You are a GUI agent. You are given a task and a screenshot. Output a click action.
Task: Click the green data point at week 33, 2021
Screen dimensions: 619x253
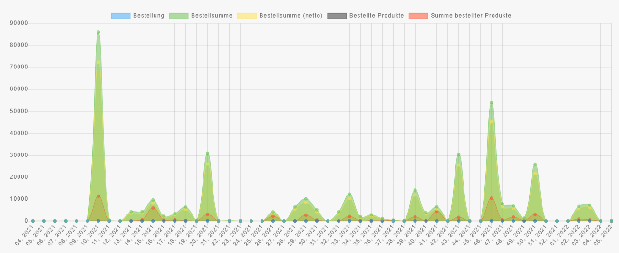349,194
